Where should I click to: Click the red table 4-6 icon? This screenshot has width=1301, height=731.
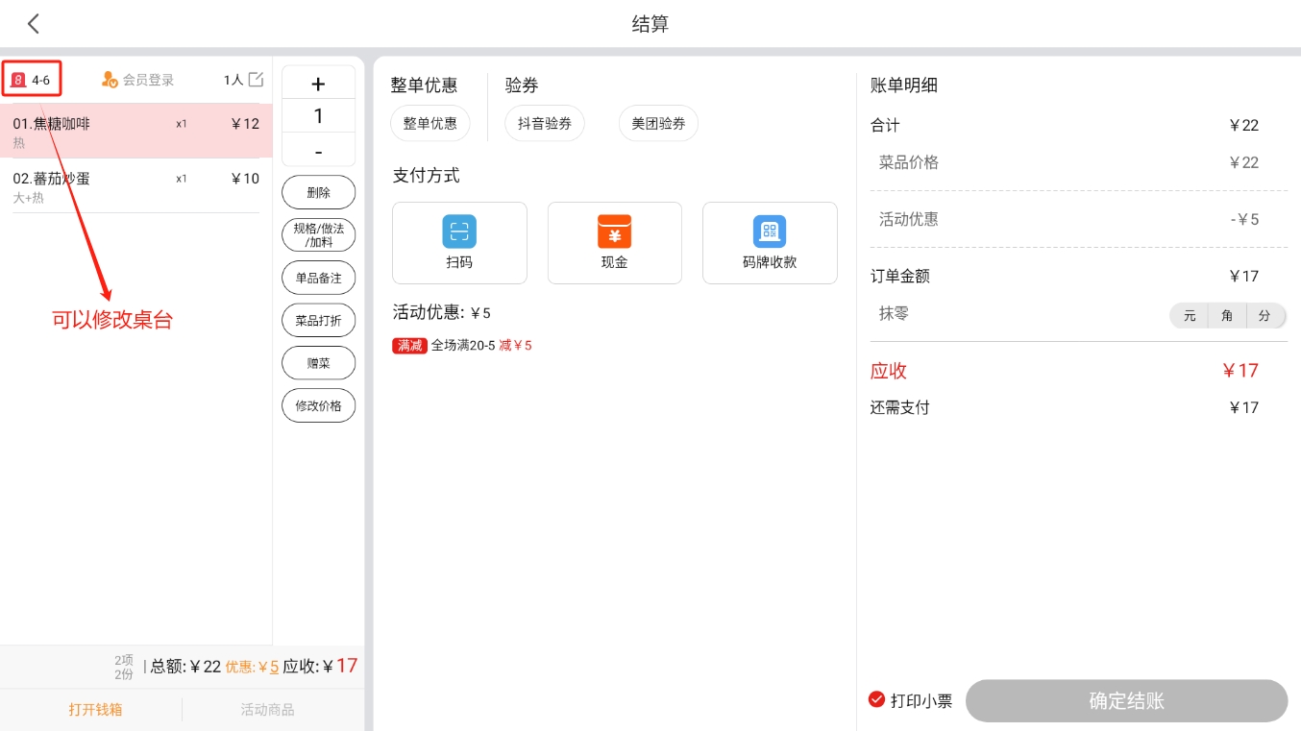coord(18,80)
